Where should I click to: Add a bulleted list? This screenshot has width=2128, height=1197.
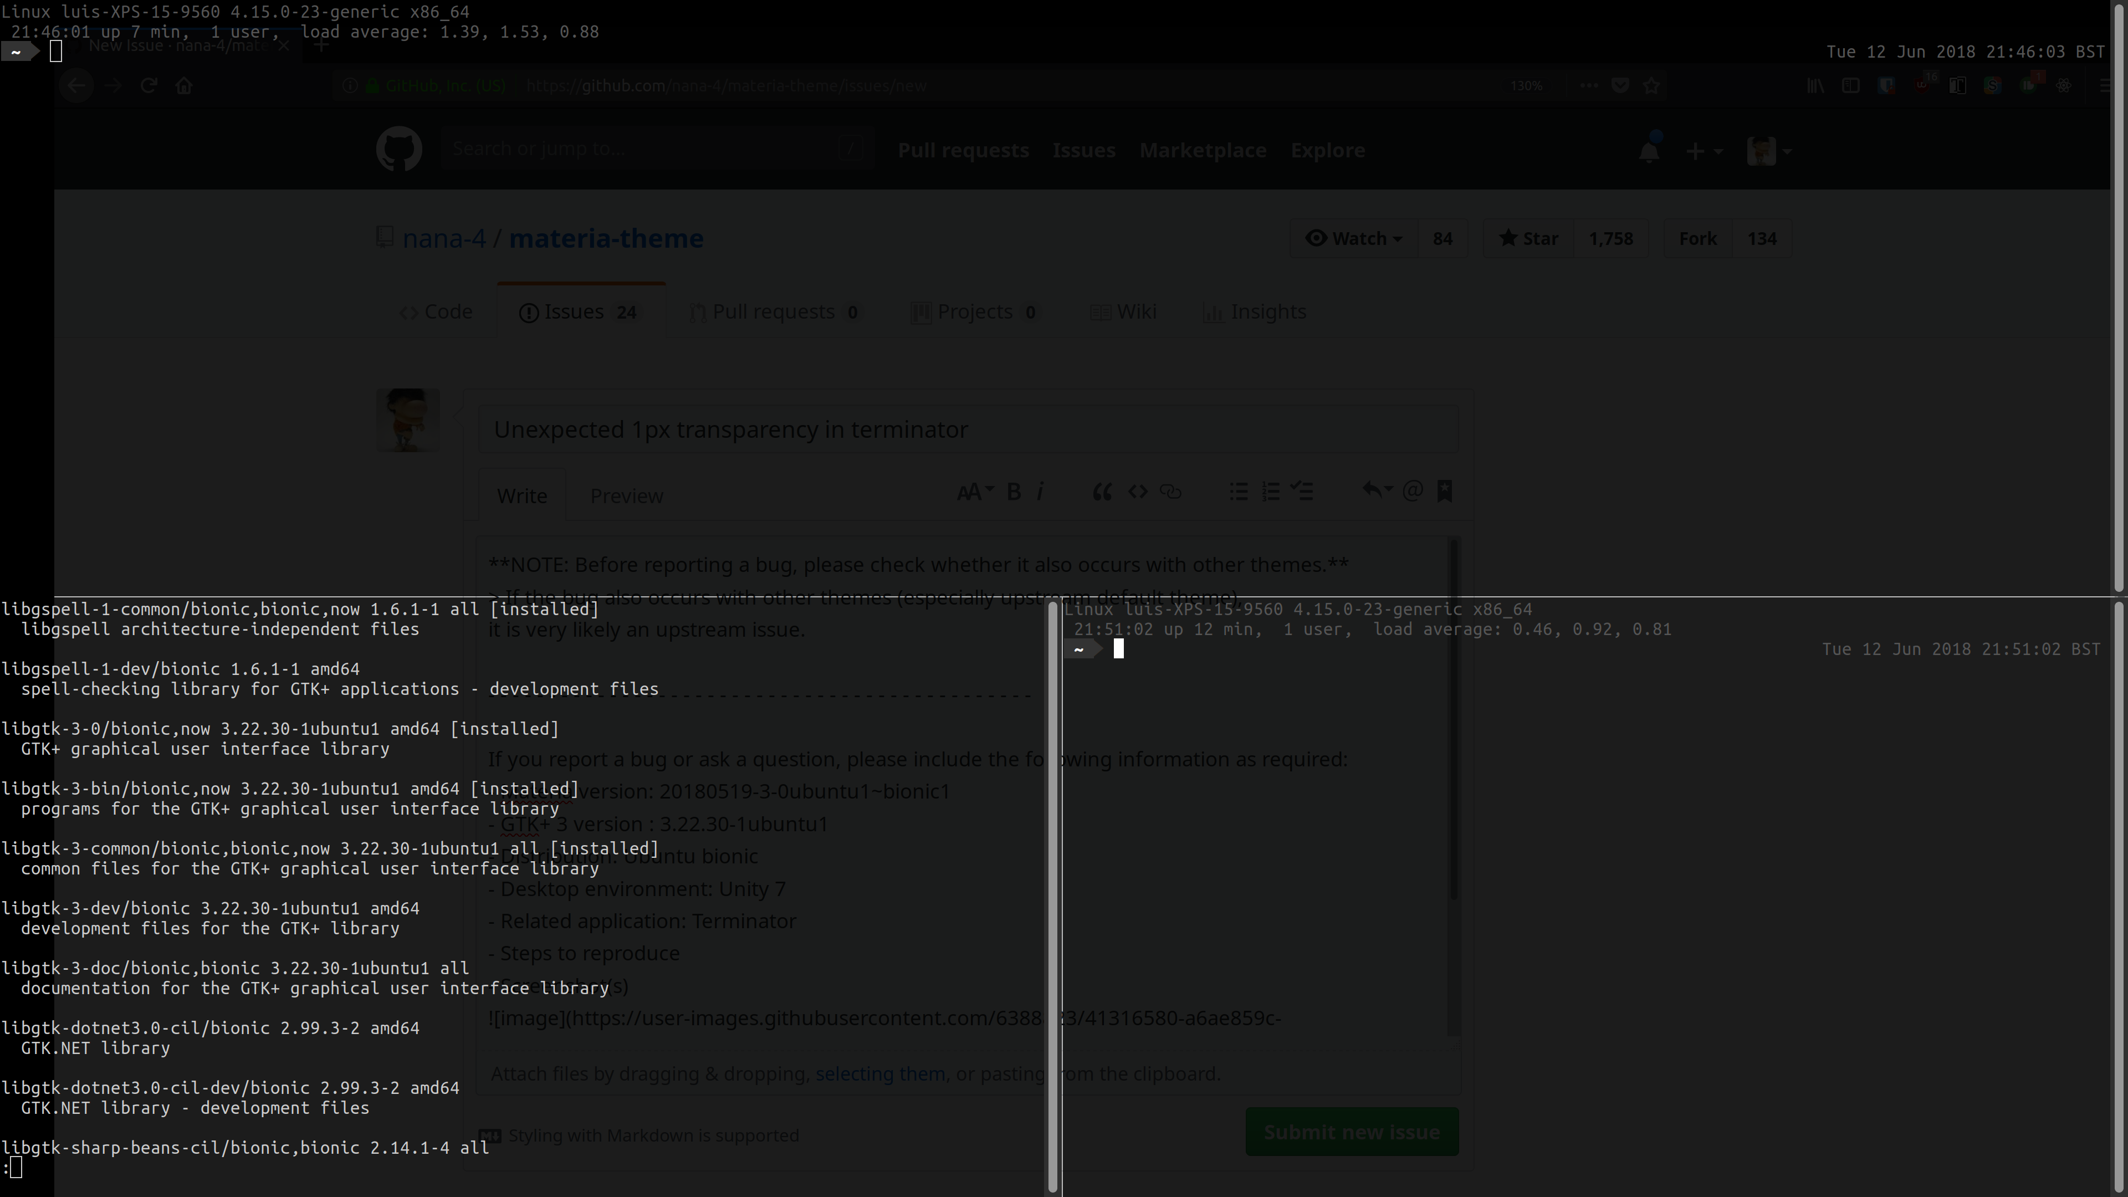tap(1239, 492)
